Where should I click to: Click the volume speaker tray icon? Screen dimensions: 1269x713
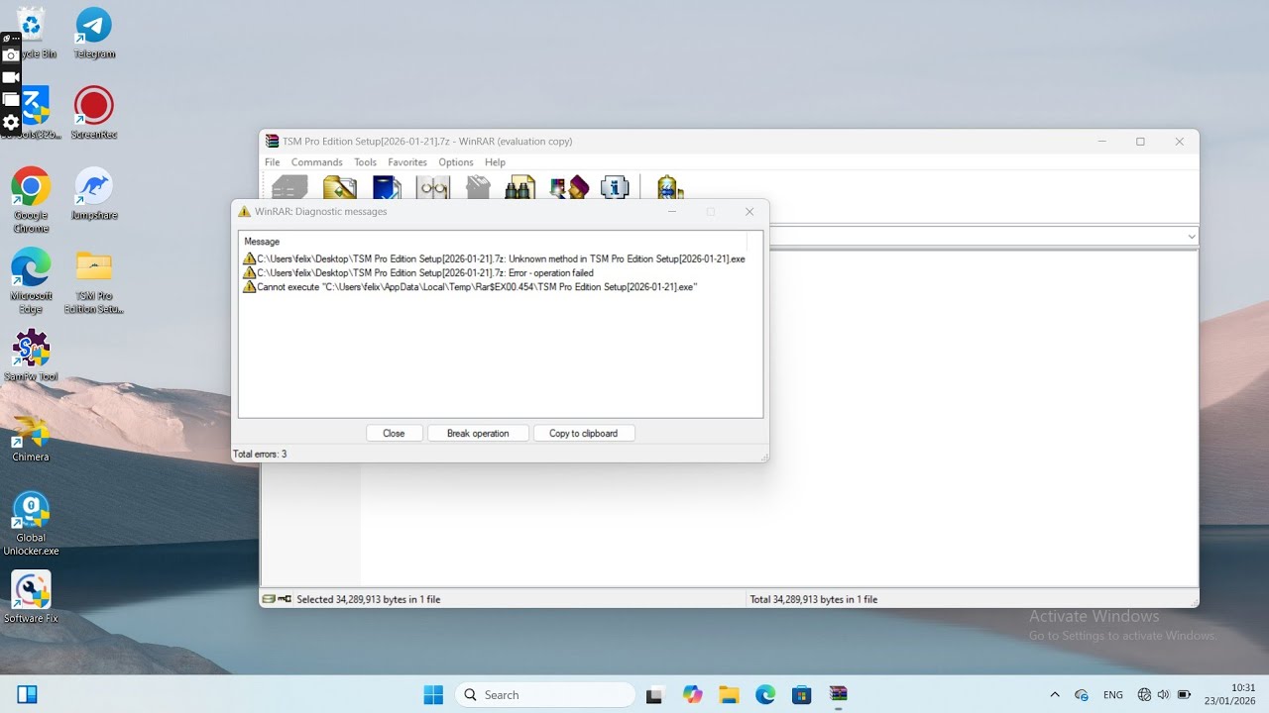[1163, 695]
